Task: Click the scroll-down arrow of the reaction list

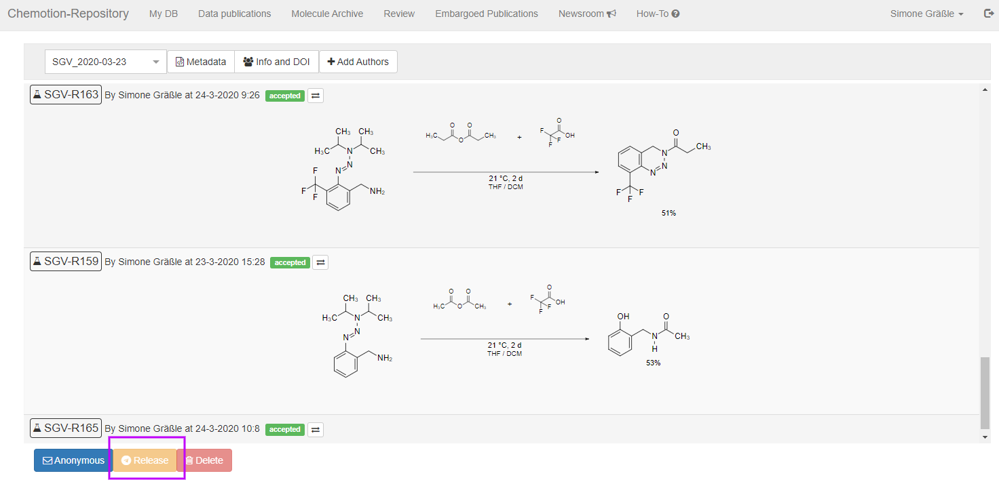Action: (985, 437)
